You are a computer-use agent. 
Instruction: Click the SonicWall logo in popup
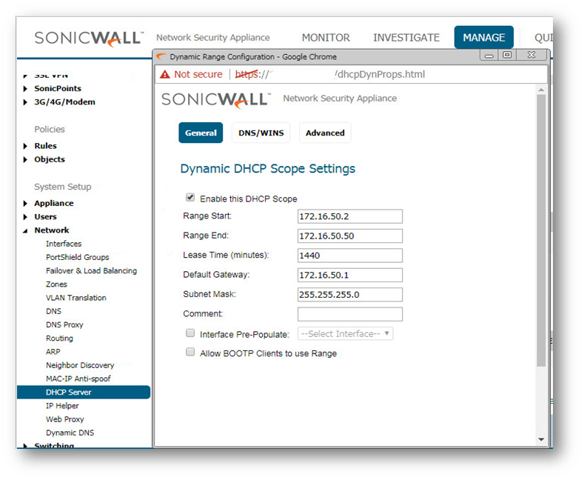[215, 99]
